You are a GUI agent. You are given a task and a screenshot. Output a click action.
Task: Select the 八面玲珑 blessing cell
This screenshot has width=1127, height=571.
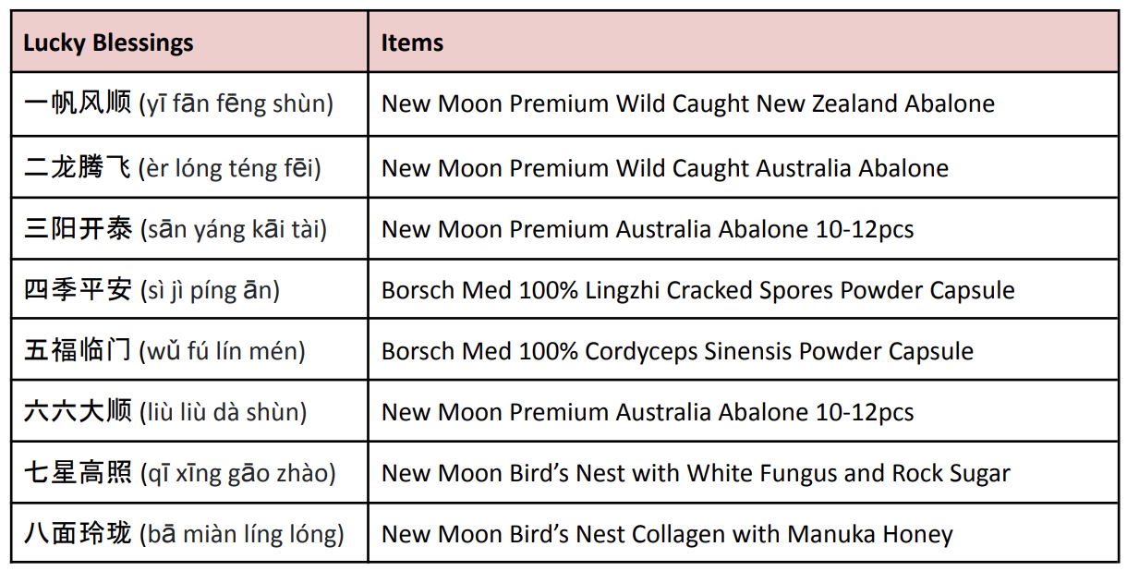[x=189, y=533]
